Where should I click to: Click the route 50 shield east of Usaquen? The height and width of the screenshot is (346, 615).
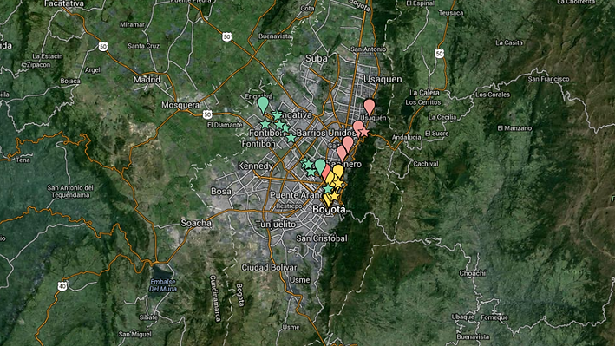tap(439, 54)
